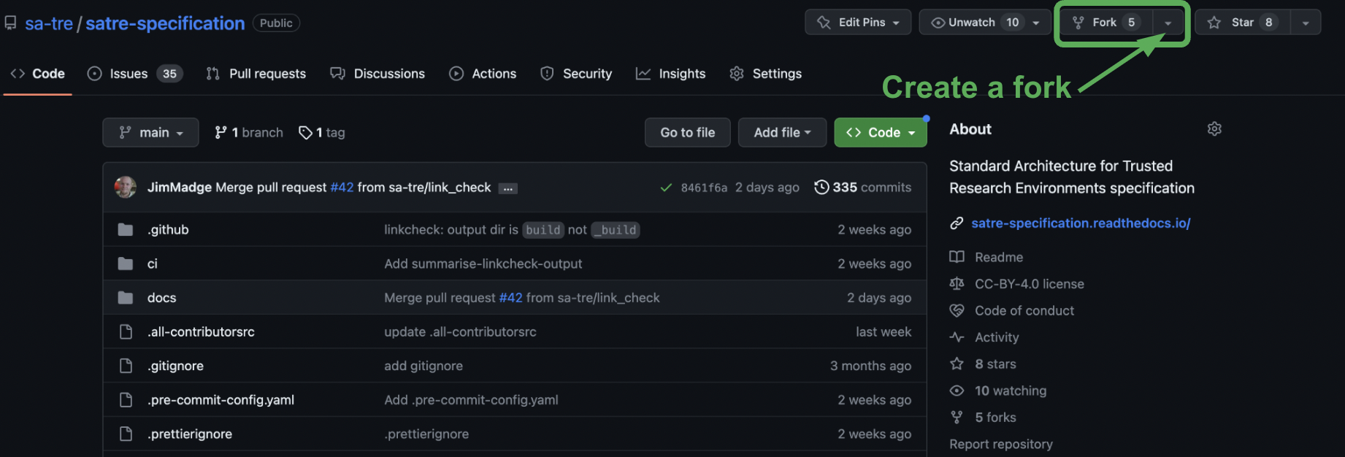The image size is (1345, 457).
Task: Open the .all-contributorsrc file
Action: point(201,332)
